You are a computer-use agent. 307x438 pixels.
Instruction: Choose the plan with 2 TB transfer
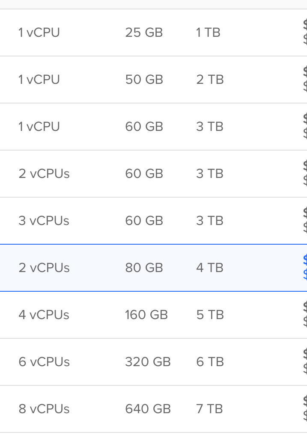coord(210,80)
